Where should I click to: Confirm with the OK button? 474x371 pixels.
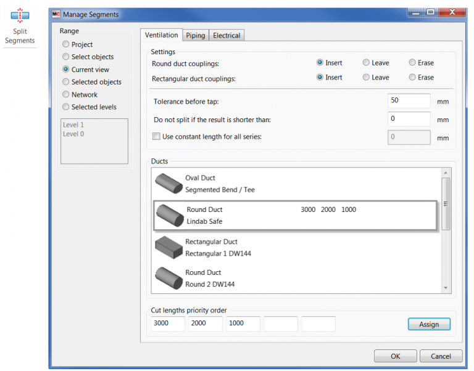395,356
